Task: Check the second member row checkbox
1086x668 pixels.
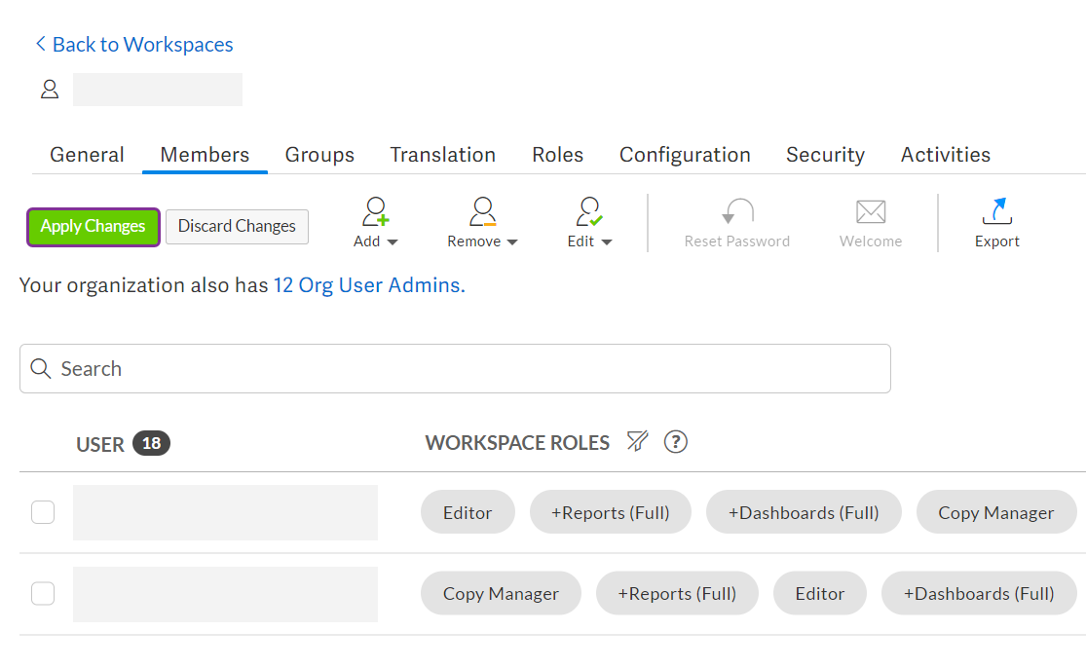Action: click(42, 592)
